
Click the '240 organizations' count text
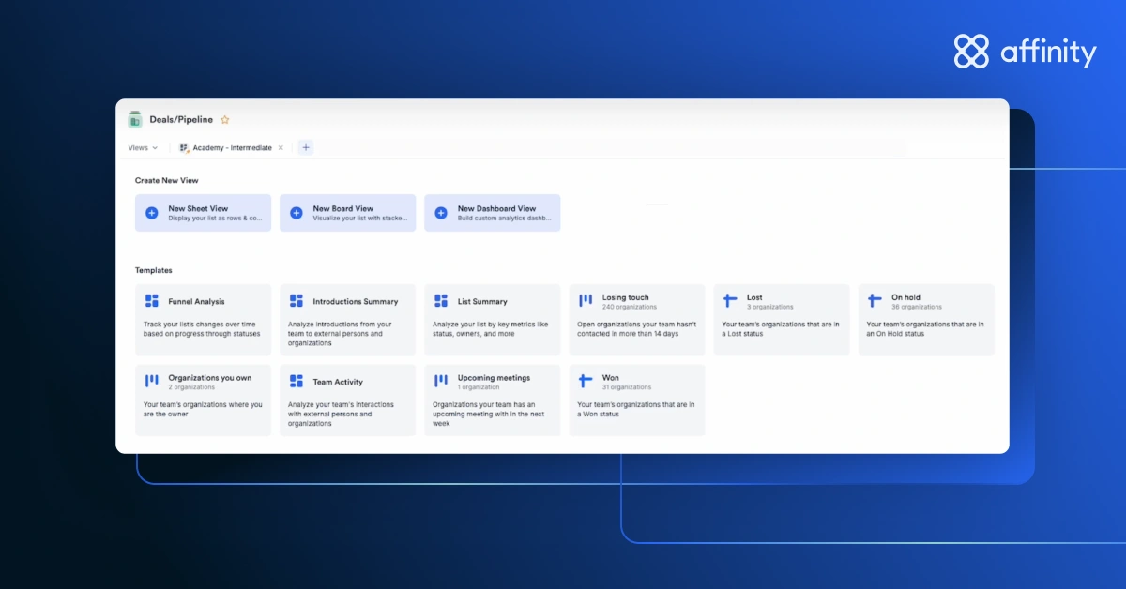click(x=630, y=307)
